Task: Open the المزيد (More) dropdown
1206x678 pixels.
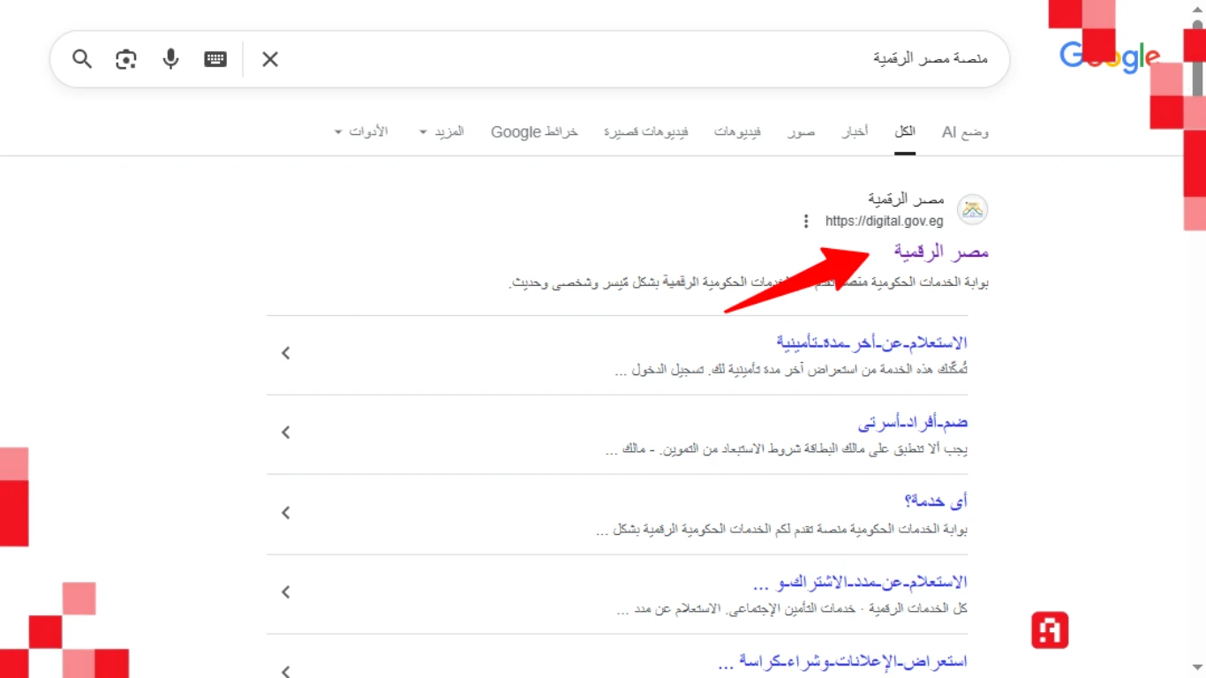Action: pyautogui.click(x=444, y=131)
